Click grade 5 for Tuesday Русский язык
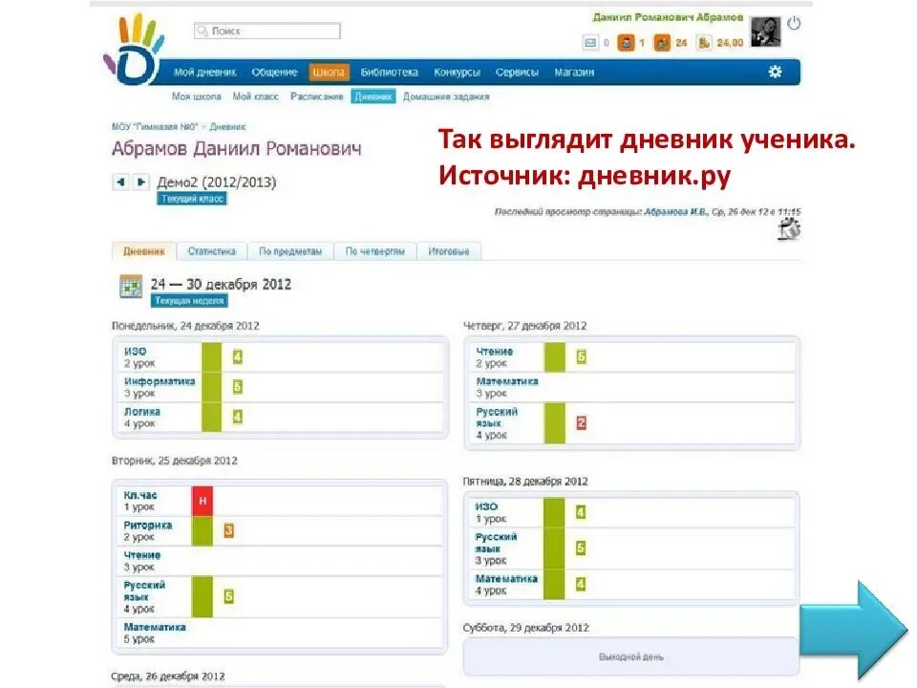917x688 pixels. [x=228, y=596]
